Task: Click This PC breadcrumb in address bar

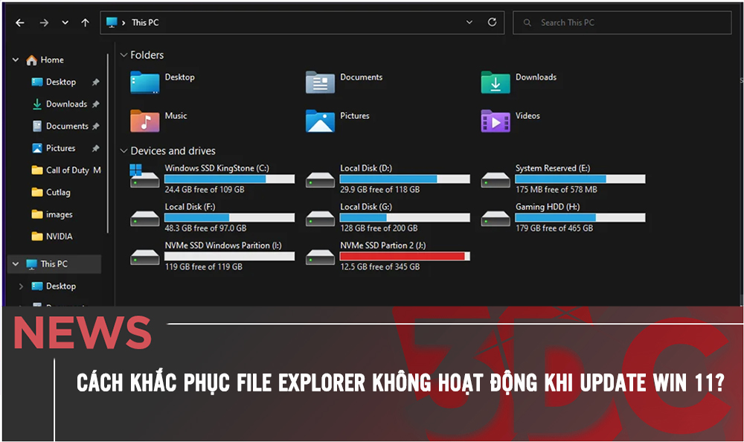Action: click(x=145, y=22)
